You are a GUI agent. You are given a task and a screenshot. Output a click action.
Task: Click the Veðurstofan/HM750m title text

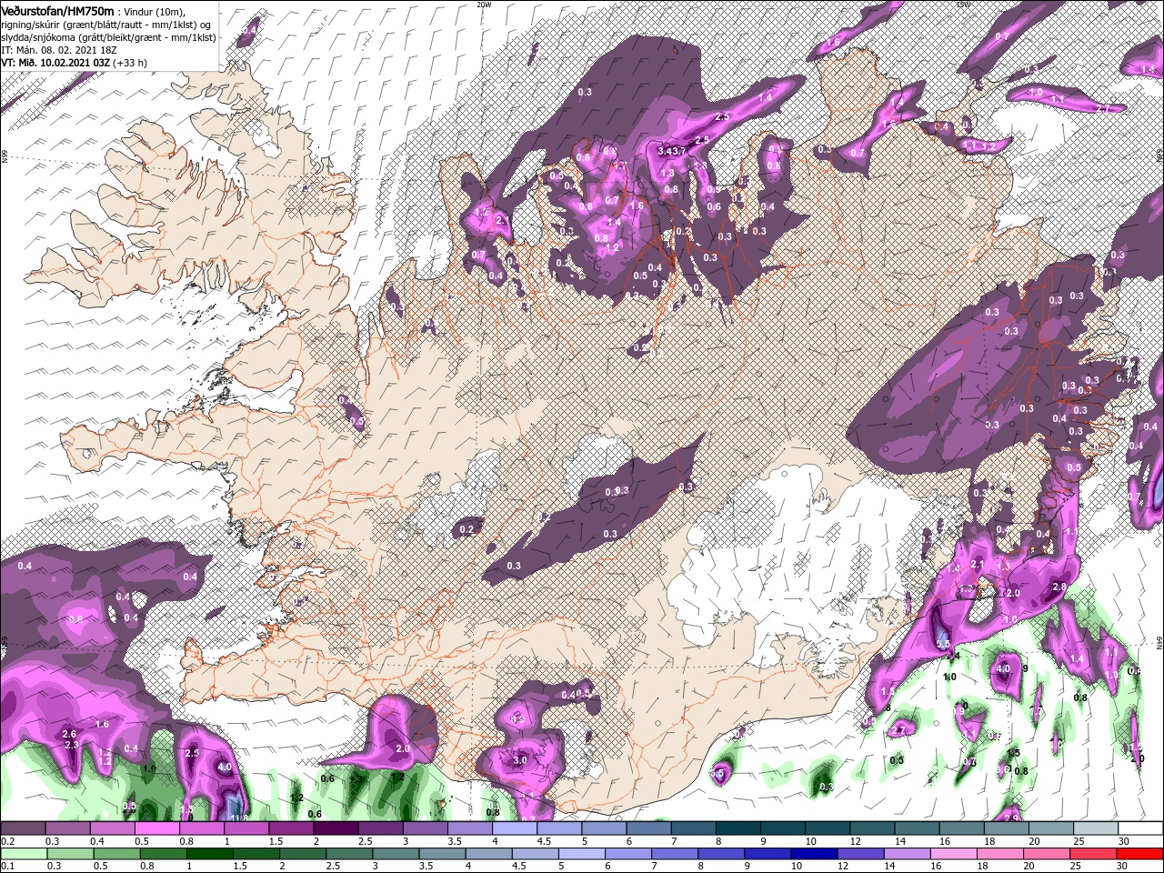(x=58, y=10)
